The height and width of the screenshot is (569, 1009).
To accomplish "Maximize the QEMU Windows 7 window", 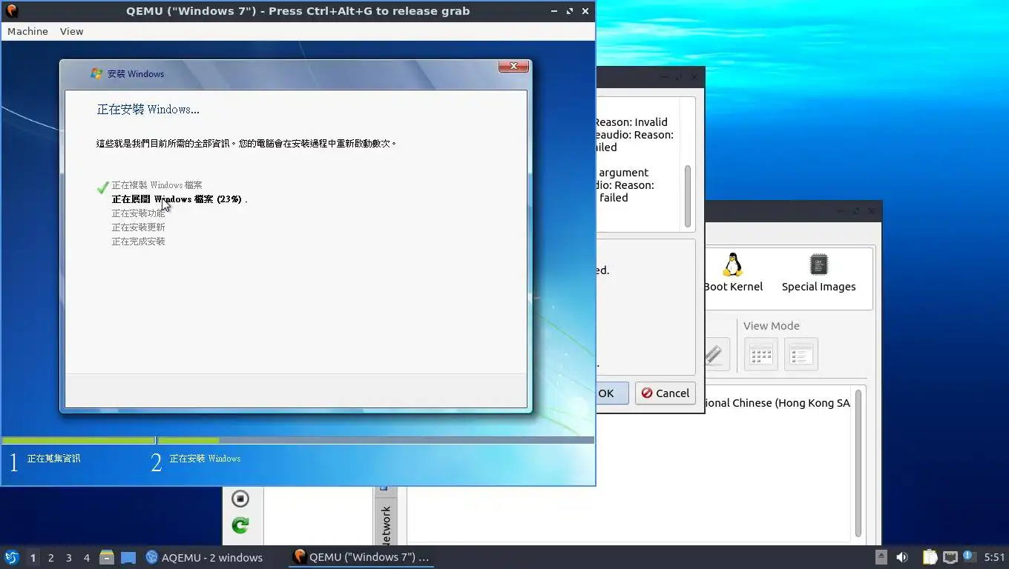I will click(570, 11).
